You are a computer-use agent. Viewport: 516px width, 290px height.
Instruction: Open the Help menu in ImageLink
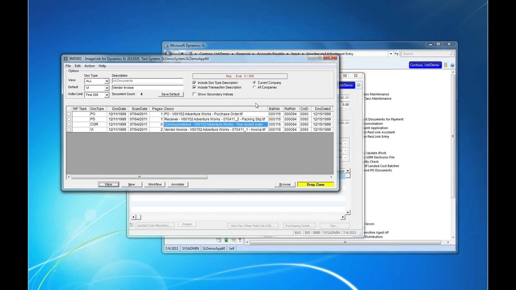pos(102,66)
